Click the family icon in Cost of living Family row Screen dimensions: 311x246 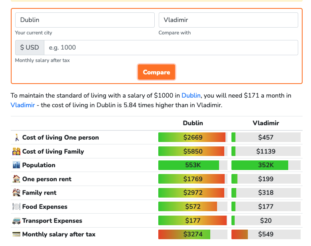(x=16, y=152)
